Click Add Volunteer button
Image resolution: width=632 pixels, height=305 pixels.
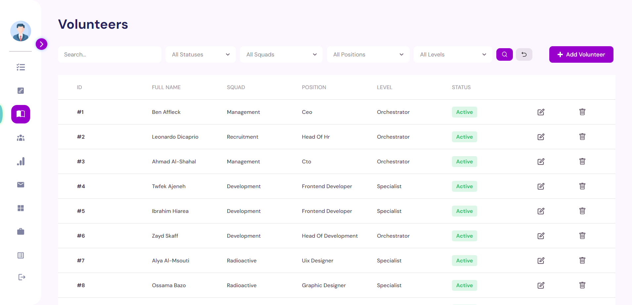(x=581, y=54)
